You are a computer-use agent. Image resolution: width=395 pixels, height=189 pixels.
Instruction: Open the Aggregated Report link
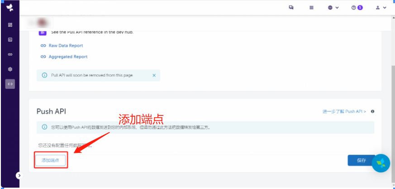point(68,57)
